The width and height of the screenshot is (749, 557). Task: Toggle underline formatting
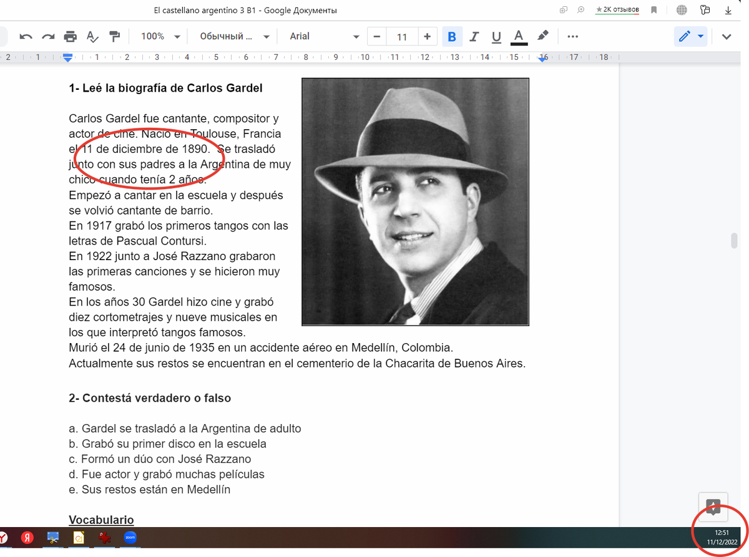(x=496, y=36)
